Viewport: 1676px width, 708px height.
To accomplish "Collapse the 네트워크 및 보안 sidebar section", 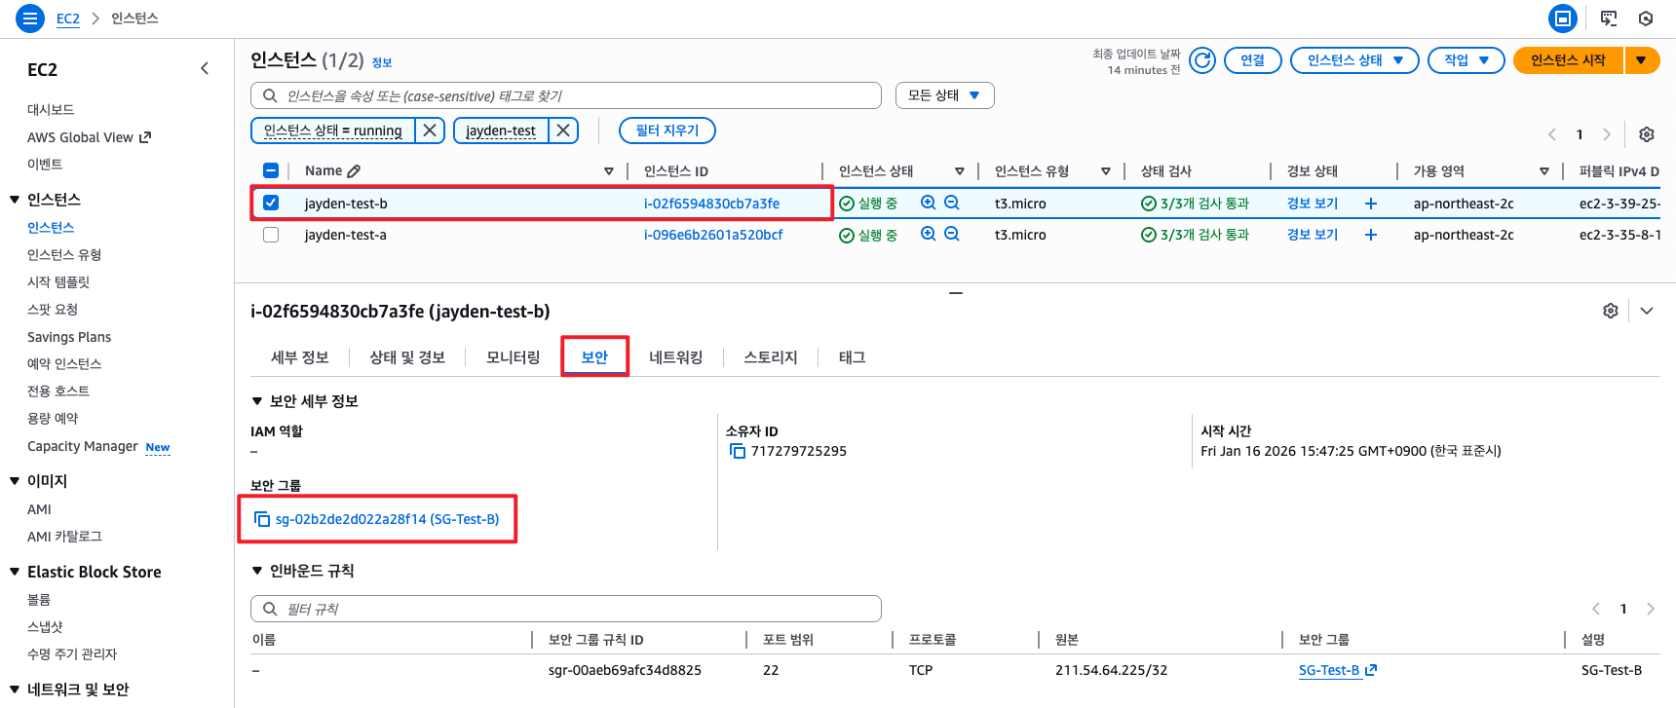I will coord(15,689).
